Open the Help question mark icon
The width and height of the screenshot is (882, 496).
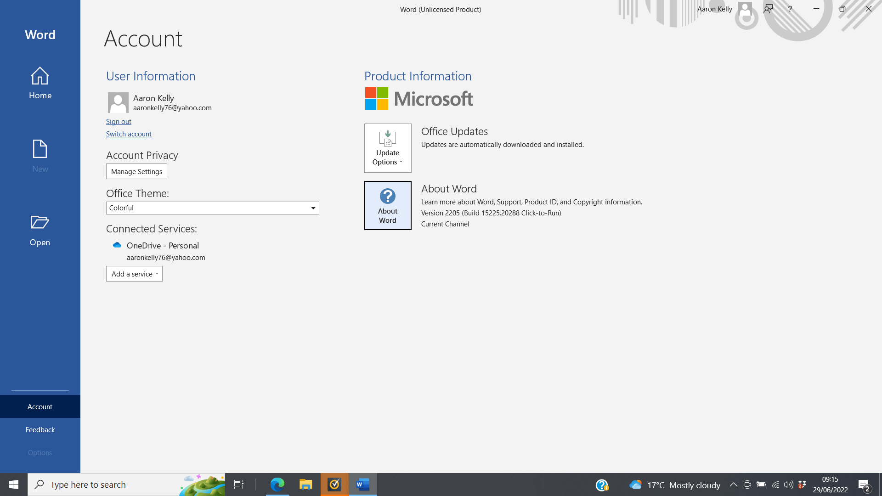[x=790, y=9]
